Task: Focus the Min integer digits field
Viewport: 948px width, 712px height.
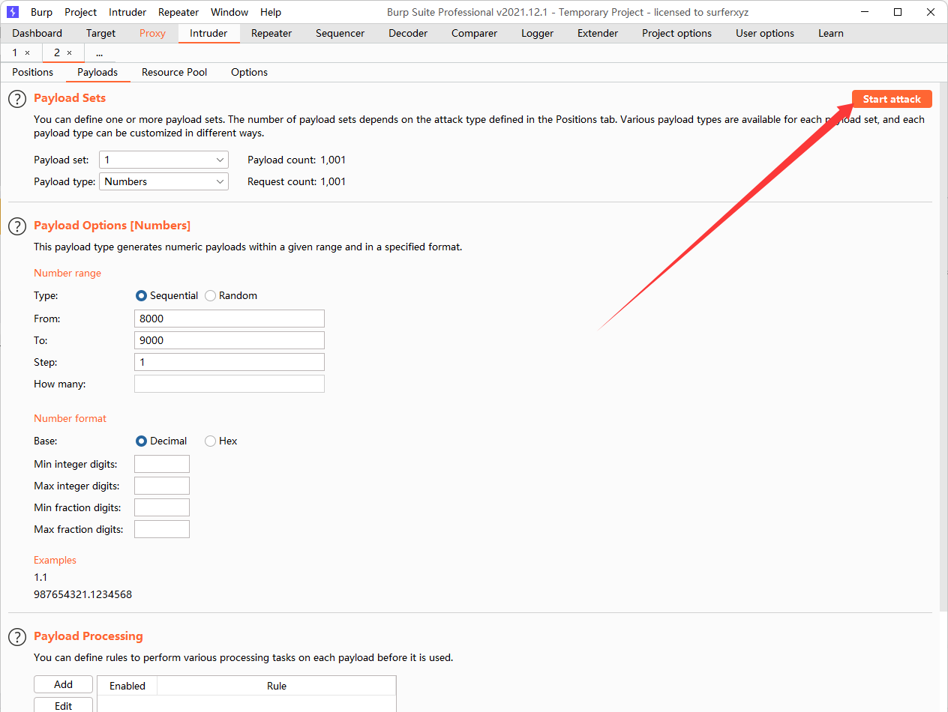Action: [162, 464]
